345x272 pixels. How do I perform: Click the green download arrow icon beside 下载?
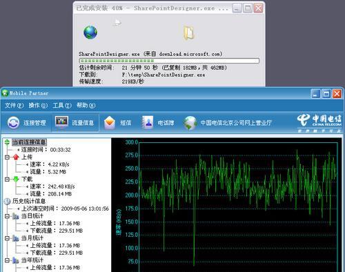16,179
